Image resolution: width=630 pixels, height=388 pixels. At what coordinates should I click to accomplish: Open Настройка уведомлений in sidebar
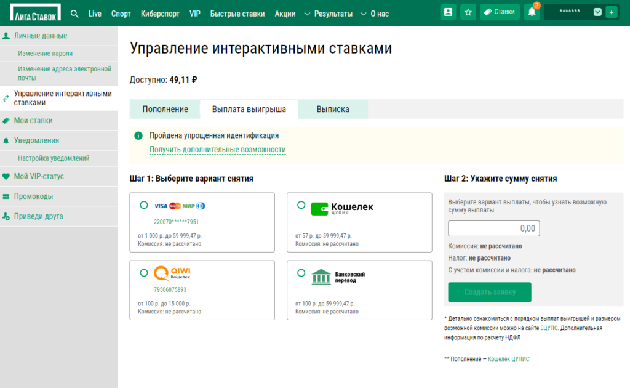pyautogui.click(x=54, y=158)
